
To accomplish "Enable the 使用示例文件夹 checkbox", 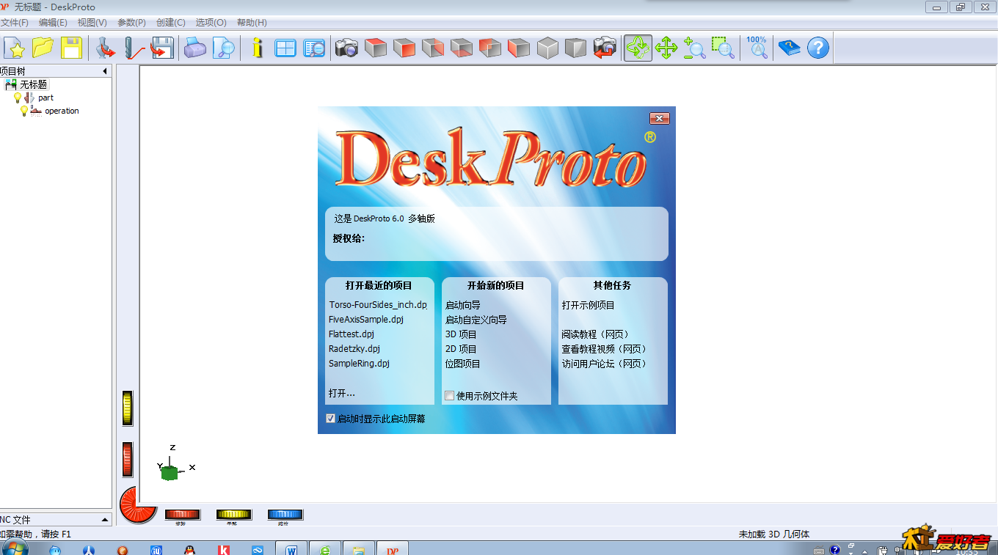I will pyautogui.click(x=450, y=396).
